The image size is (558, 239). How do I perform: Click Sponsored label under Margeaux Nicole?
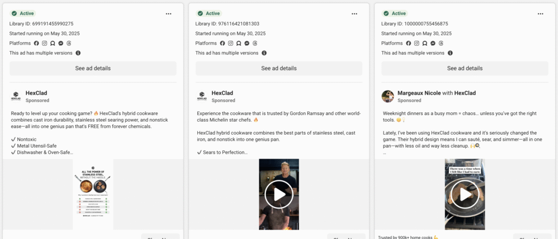pyautogui.click(x=409, y=100)
